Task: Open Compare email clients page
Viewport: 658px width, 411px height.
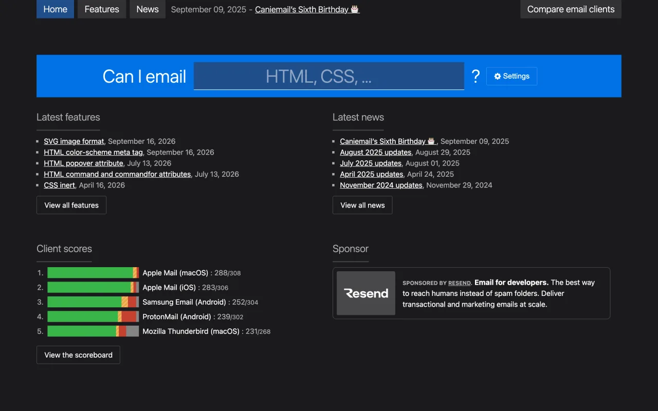Action: [571, 9]
